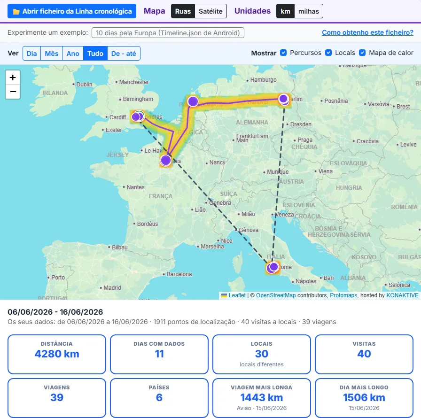Click the Locais 30 stat card
The height and width of the screenshot is (418, 421).
(262, 354)
